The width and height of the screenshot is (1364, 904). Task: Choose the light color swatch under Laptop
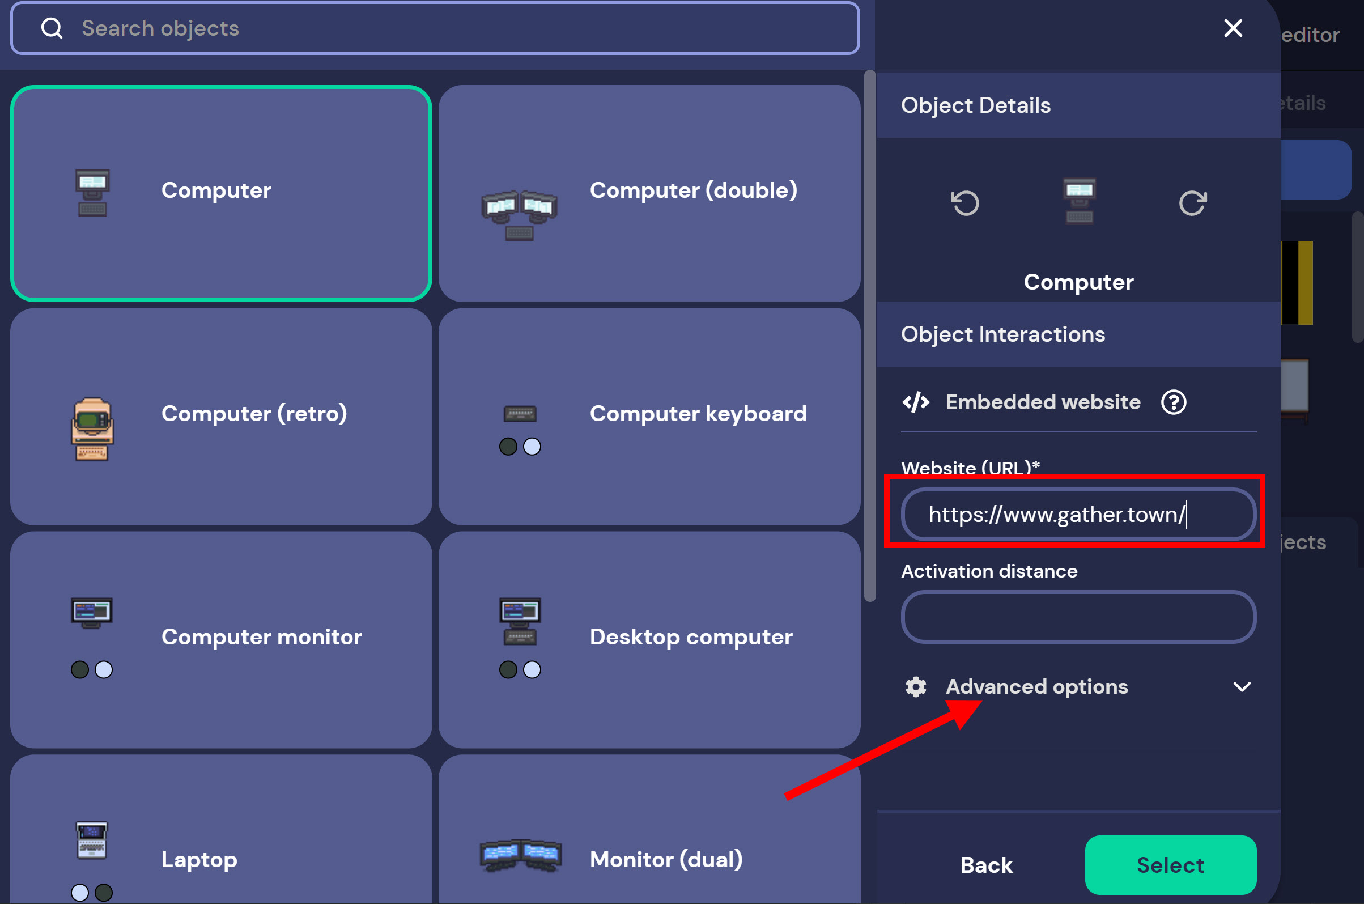tap(79, 893)
